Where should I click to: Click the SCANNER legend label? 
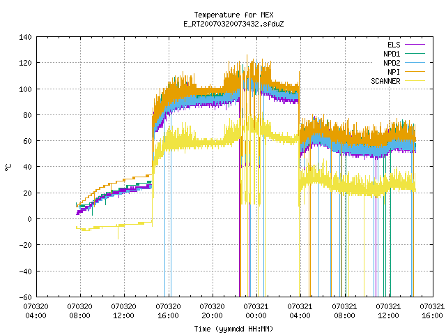point(385,81)
